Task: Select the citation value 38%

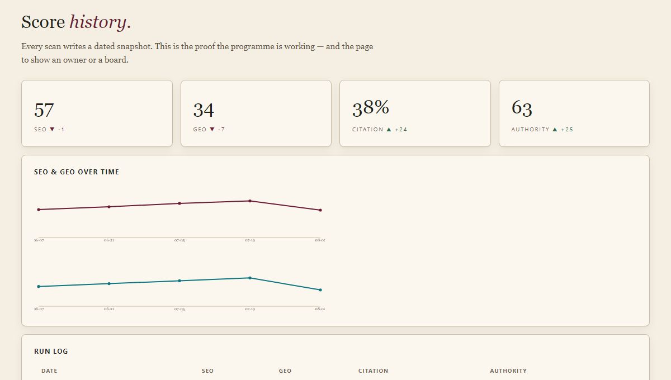Action: pos(371,108)
